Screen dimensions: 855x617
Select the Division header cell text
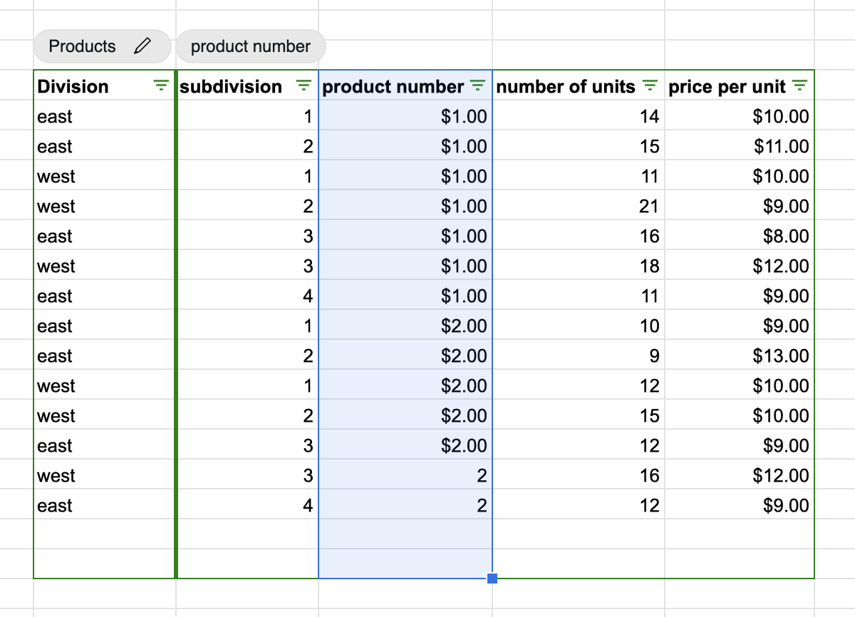73,87
